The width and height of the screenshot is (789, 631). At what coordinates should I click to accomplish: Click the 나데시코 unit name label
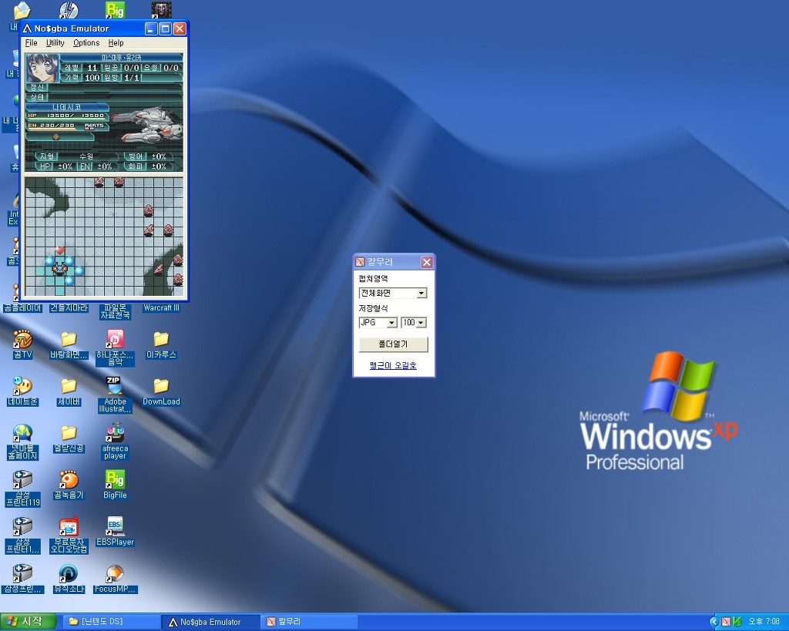point(67,107)
